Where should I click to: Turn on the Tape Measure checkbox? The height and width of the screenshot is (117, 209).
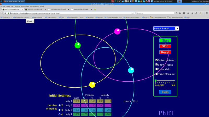click(156, 74)
